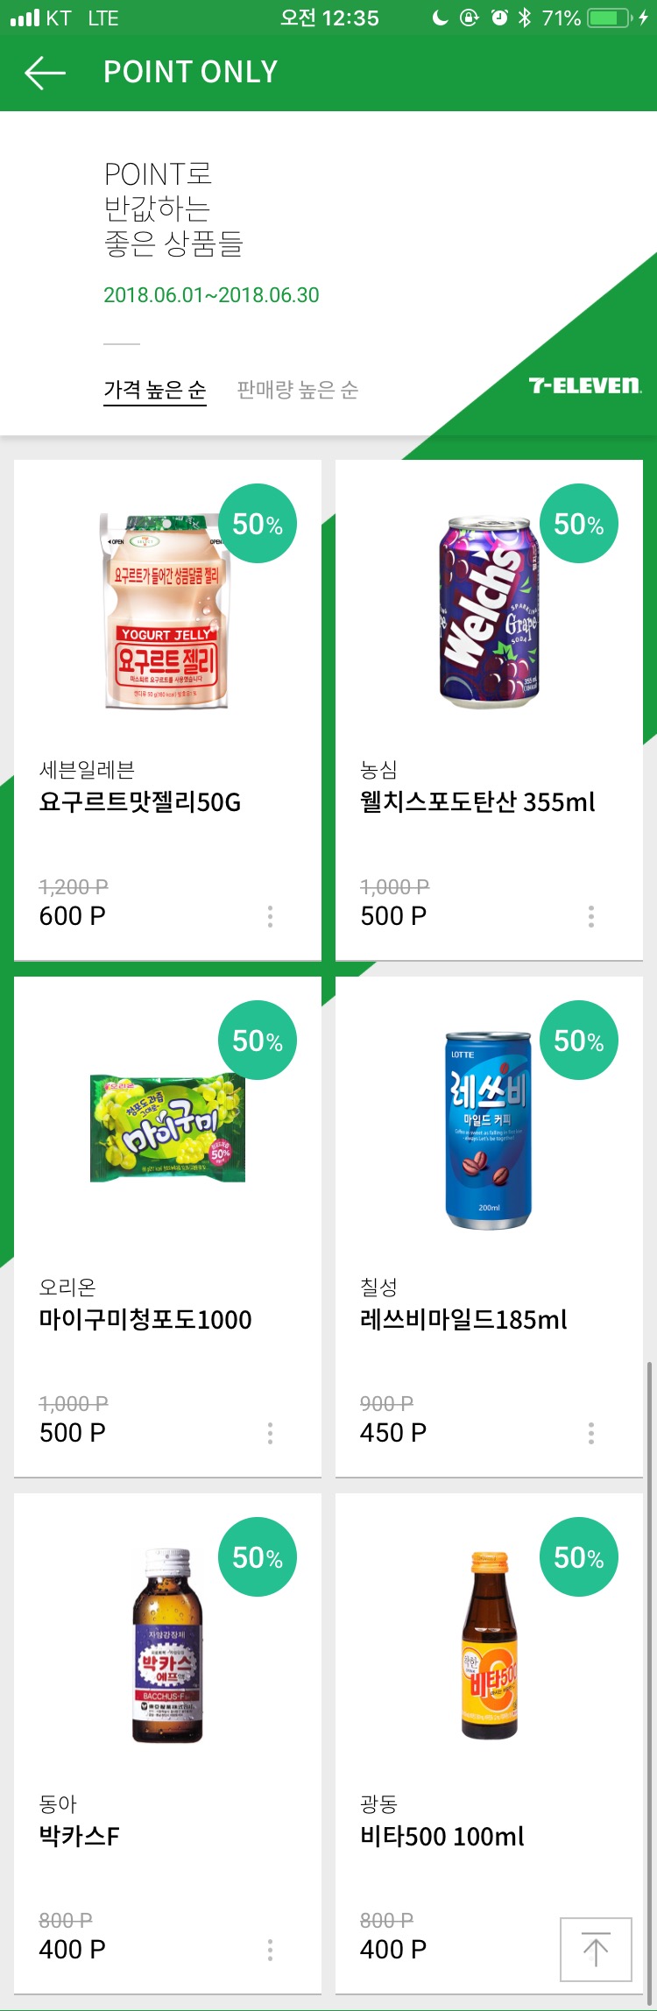This screenshot has height=2011, width=657.
Task: Tap the battery indicator in status bar
Action: 610,18
